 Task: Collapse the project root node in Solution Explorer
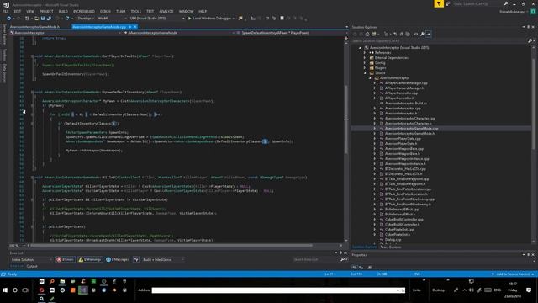[x=360, y=48]
